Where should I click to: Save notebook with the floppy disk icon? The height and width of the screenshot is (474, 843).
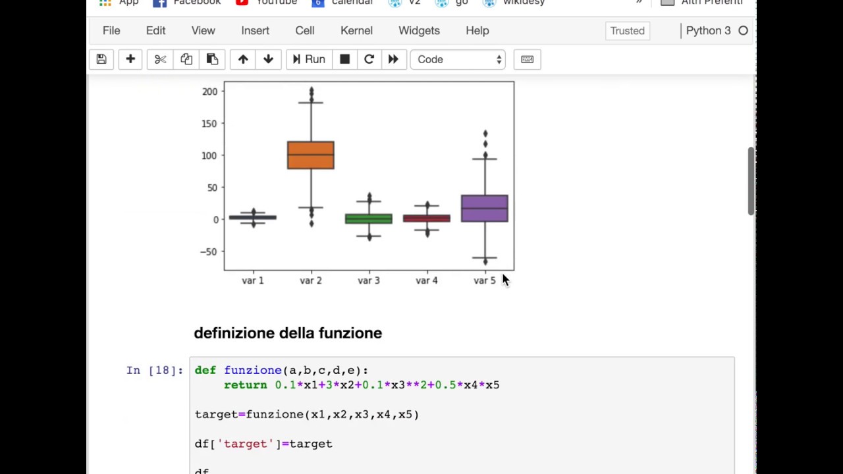(x=101, y=59)
